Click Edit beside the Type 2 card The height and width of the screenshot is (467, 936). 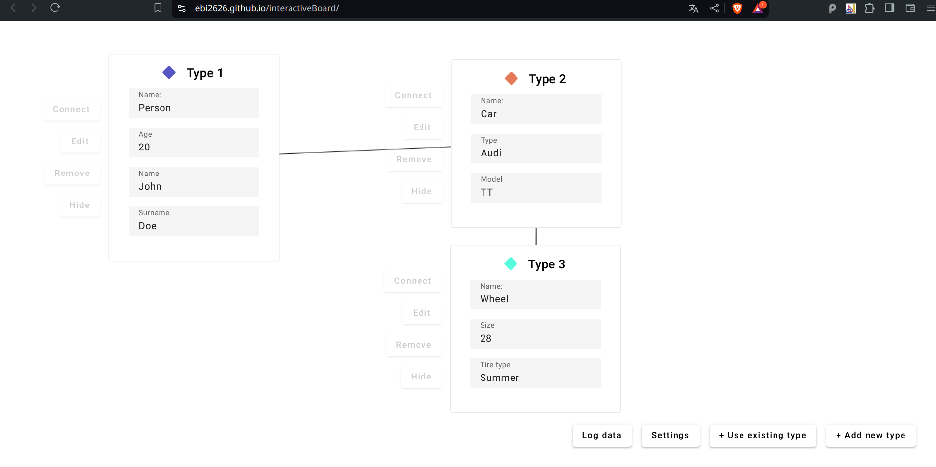tap(422, 127)
